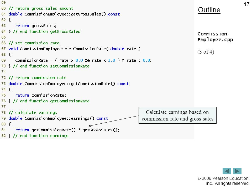Screen dimensions: 252x189
Task: Click opening brace on line 80
Action: pos(10,124)
